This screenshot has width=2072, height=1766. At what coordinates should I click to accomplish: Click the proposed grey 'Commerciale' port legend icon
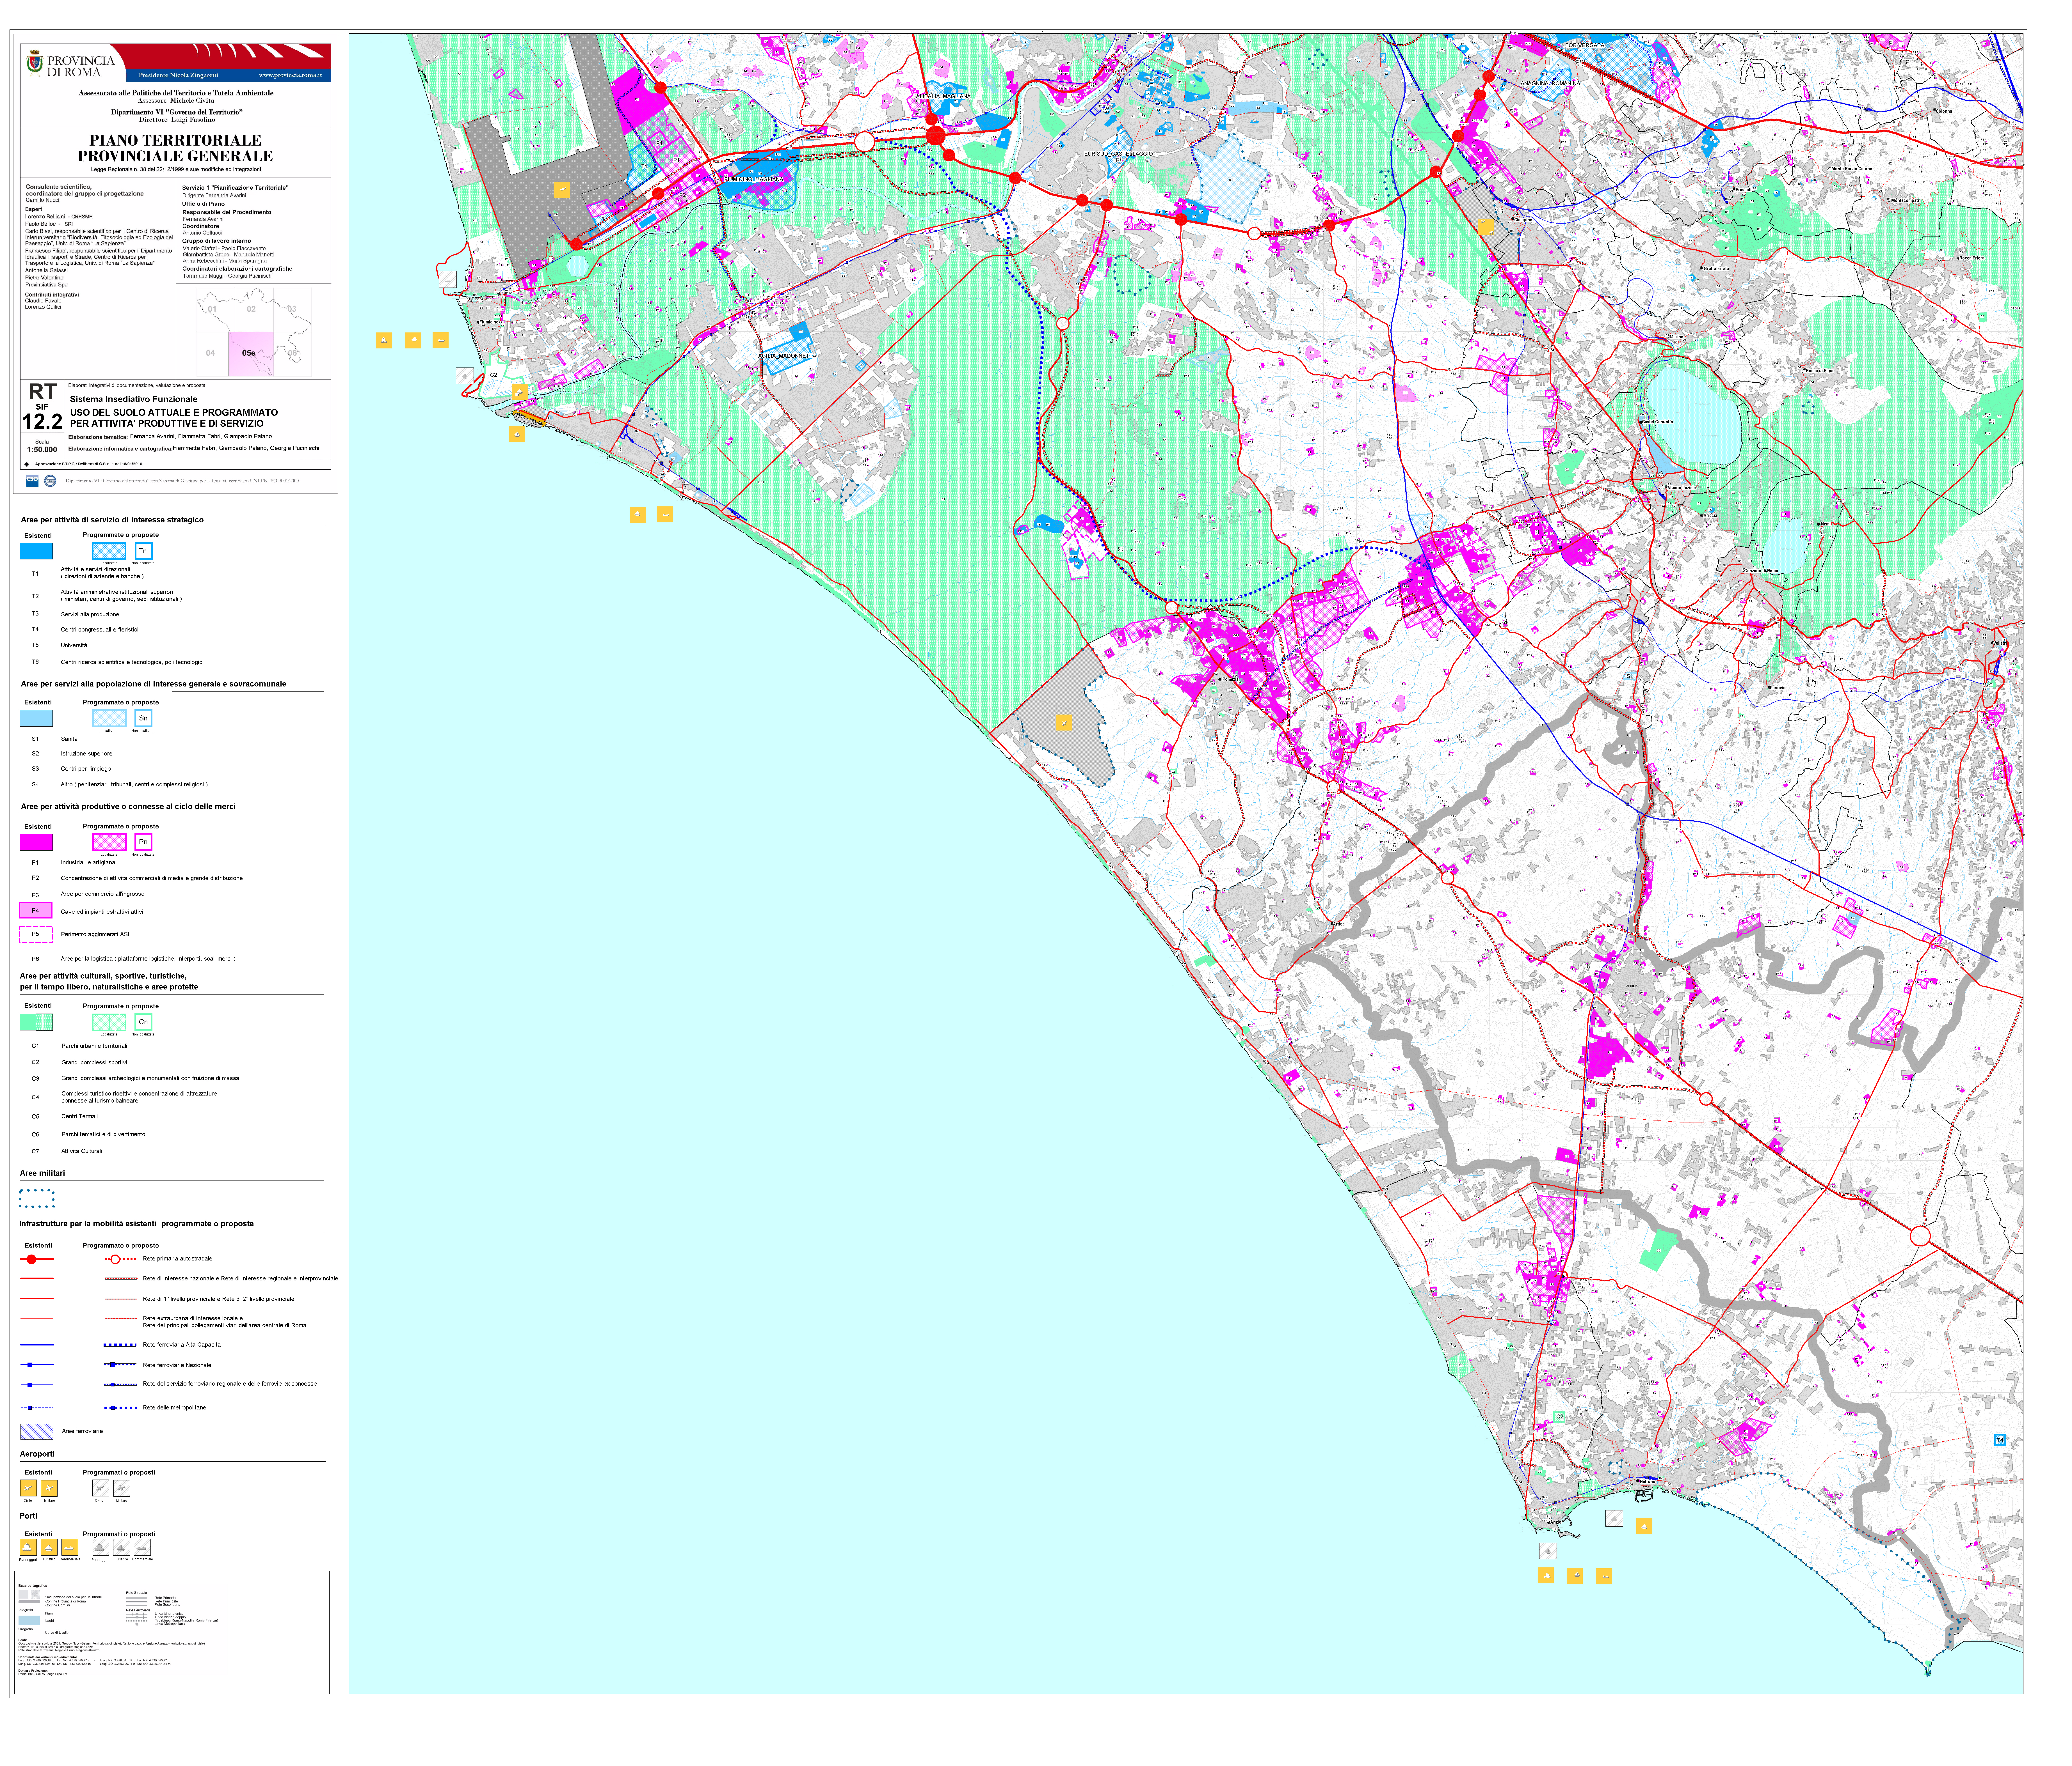(142, 1547)
